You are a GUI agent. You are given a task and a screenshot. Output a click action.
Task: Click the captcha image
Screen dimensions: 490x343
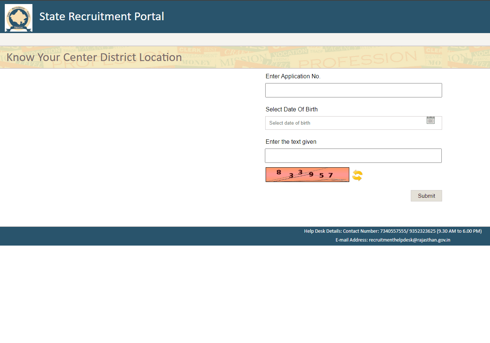[307, 175]
